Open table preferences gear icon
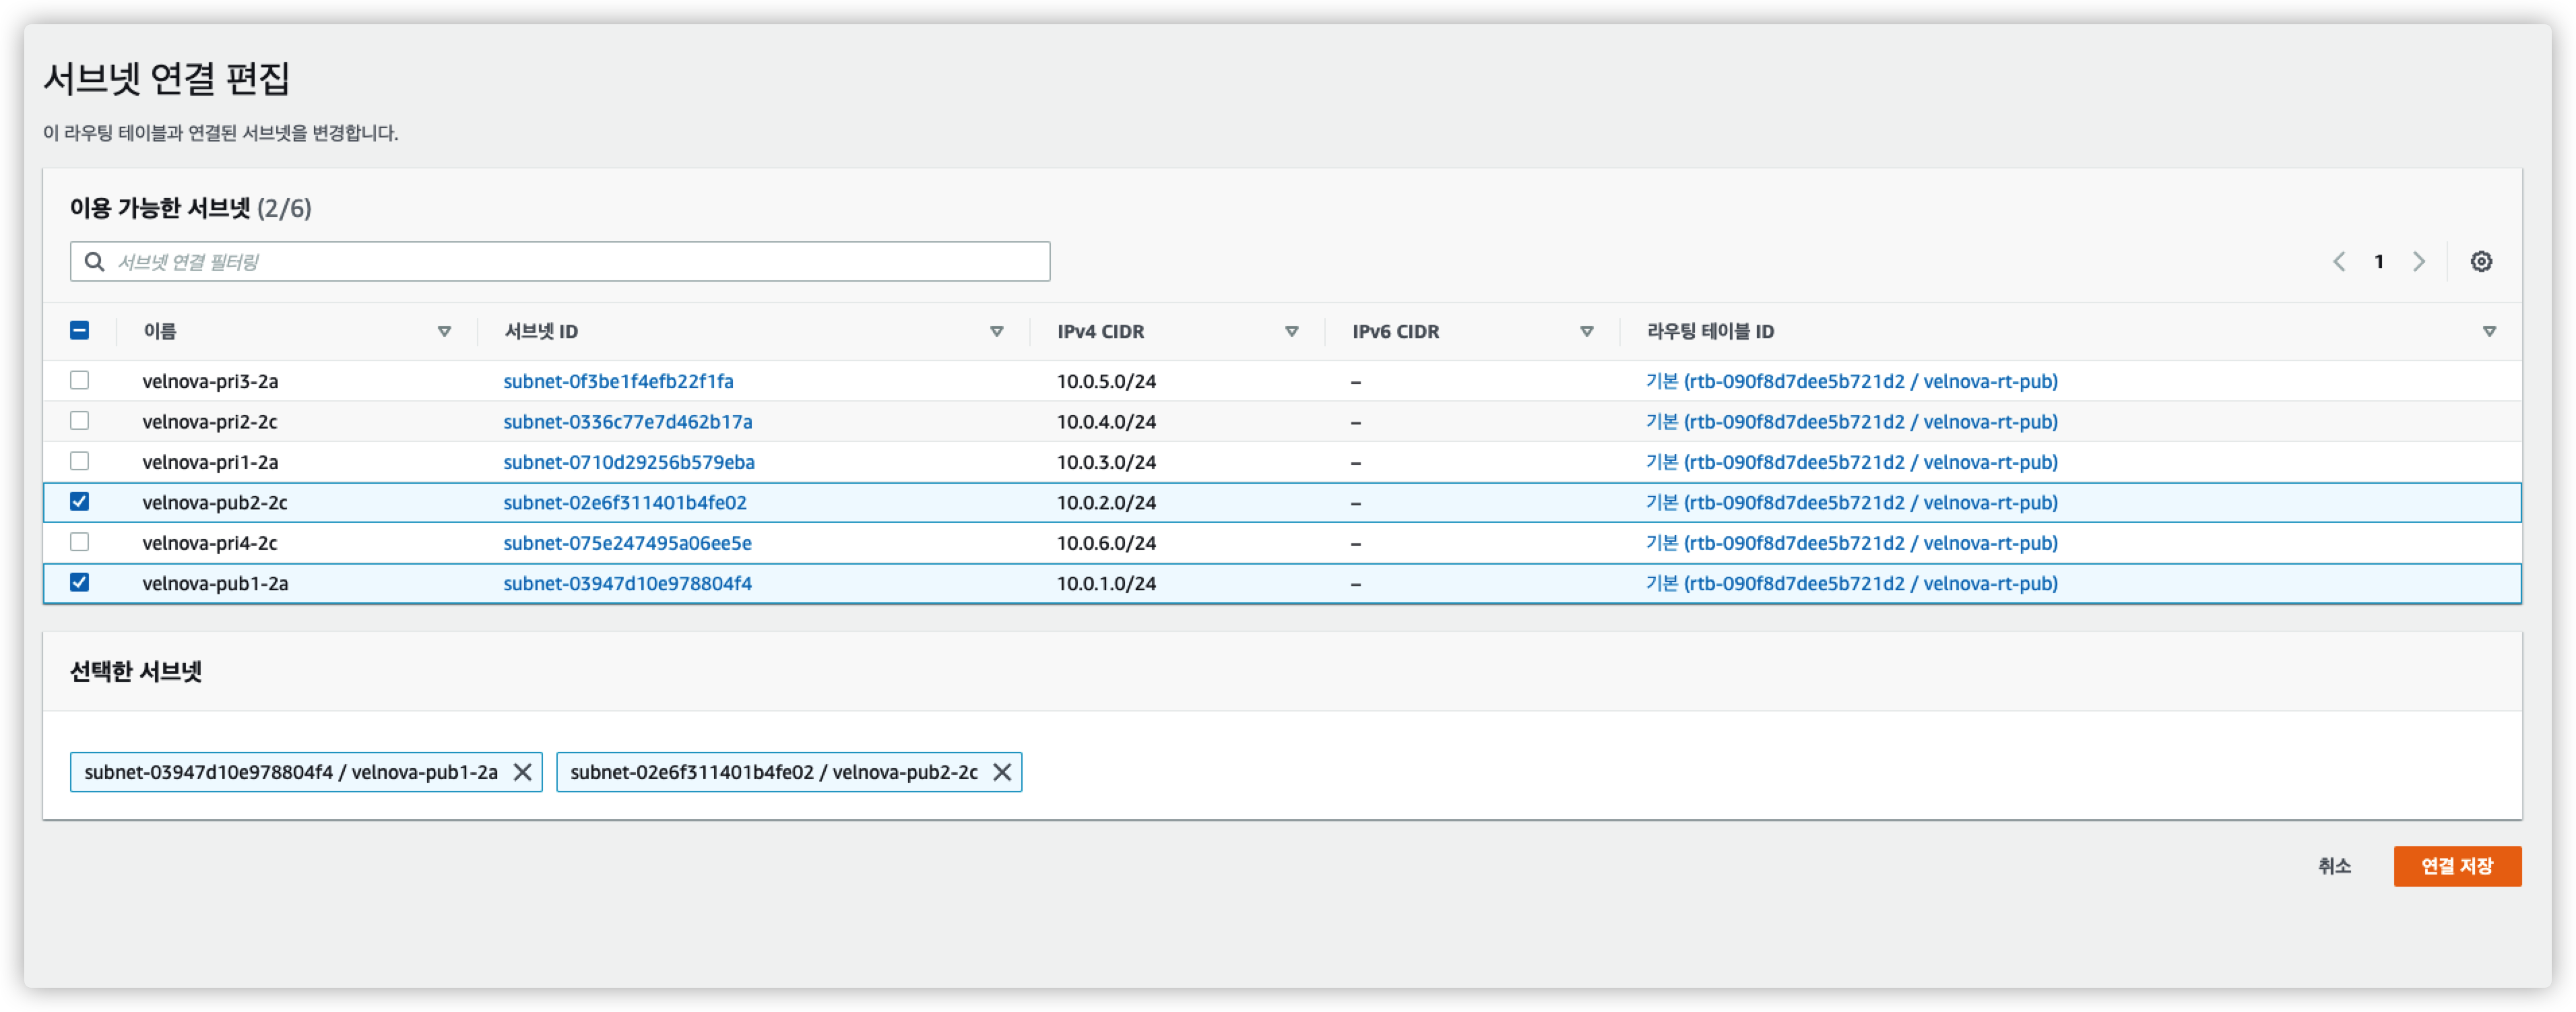Screen dimensions: 2576x1012 [x=2481, y=262]
